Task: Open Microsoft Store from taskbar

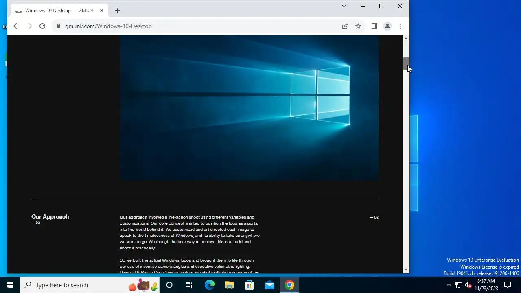Action: [249, 285]
